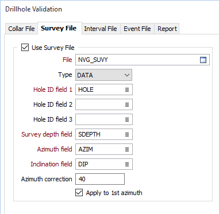Switch to the Collar File tab
Image resolution: width=219 pixels, height=214 pixels.
coord(21,29)
